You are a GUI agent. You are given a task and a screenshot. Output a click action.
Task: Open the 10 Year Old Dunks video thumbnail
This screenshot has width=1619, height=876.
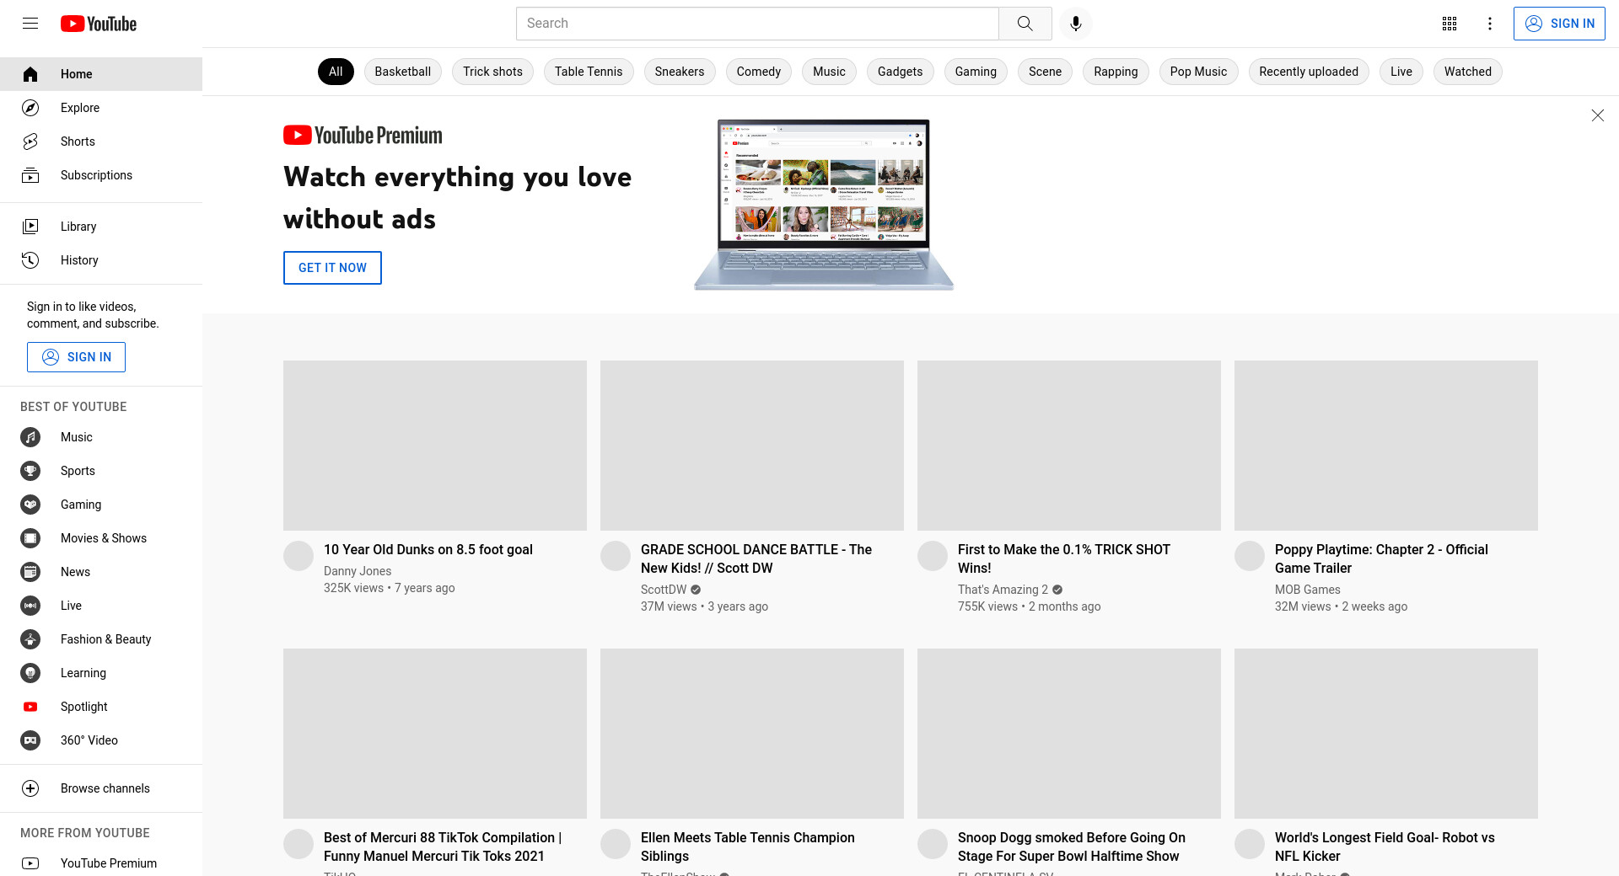coord(435,446)
